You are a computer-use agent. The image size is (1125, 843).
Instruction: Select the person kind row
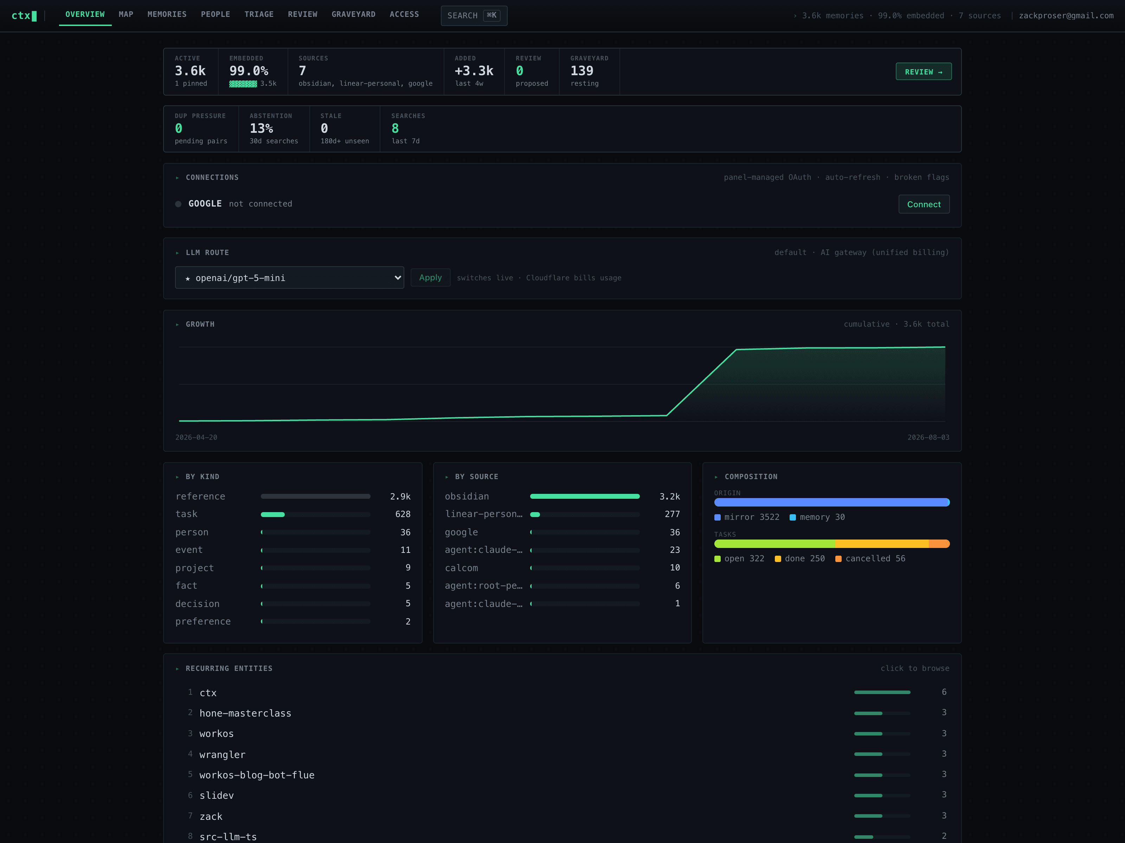[x=293, y=532]
